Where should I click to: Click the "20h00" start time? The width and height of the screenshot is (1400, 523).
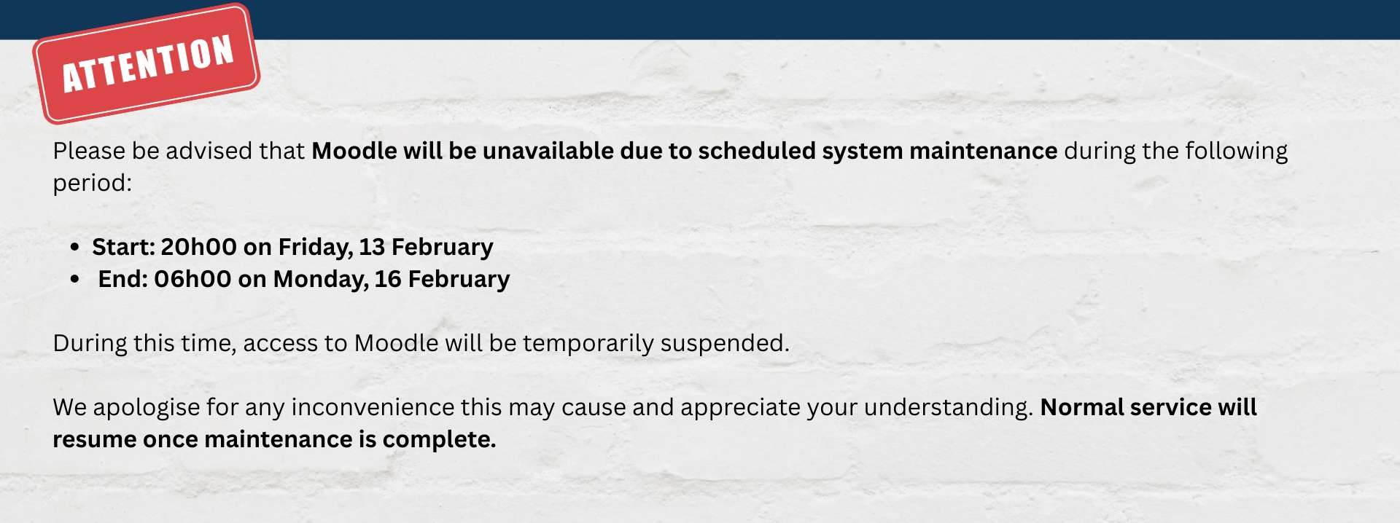(198, 247)
